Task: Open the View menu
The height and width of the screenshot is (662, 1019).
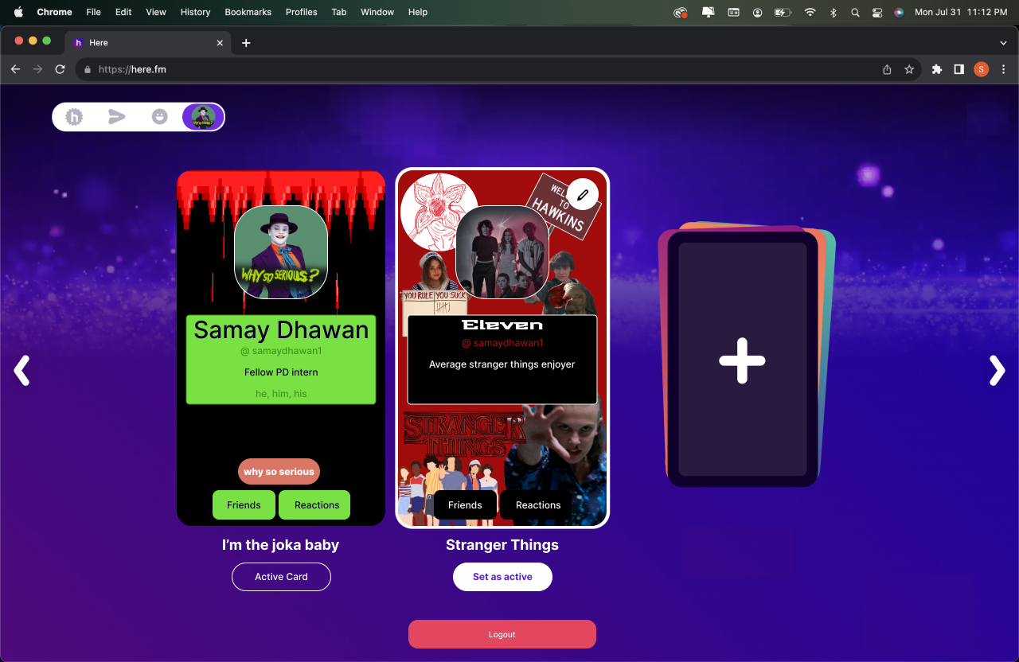Action: (156, 12)
